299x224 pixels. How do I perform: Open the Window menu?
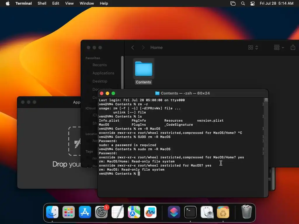87,3
